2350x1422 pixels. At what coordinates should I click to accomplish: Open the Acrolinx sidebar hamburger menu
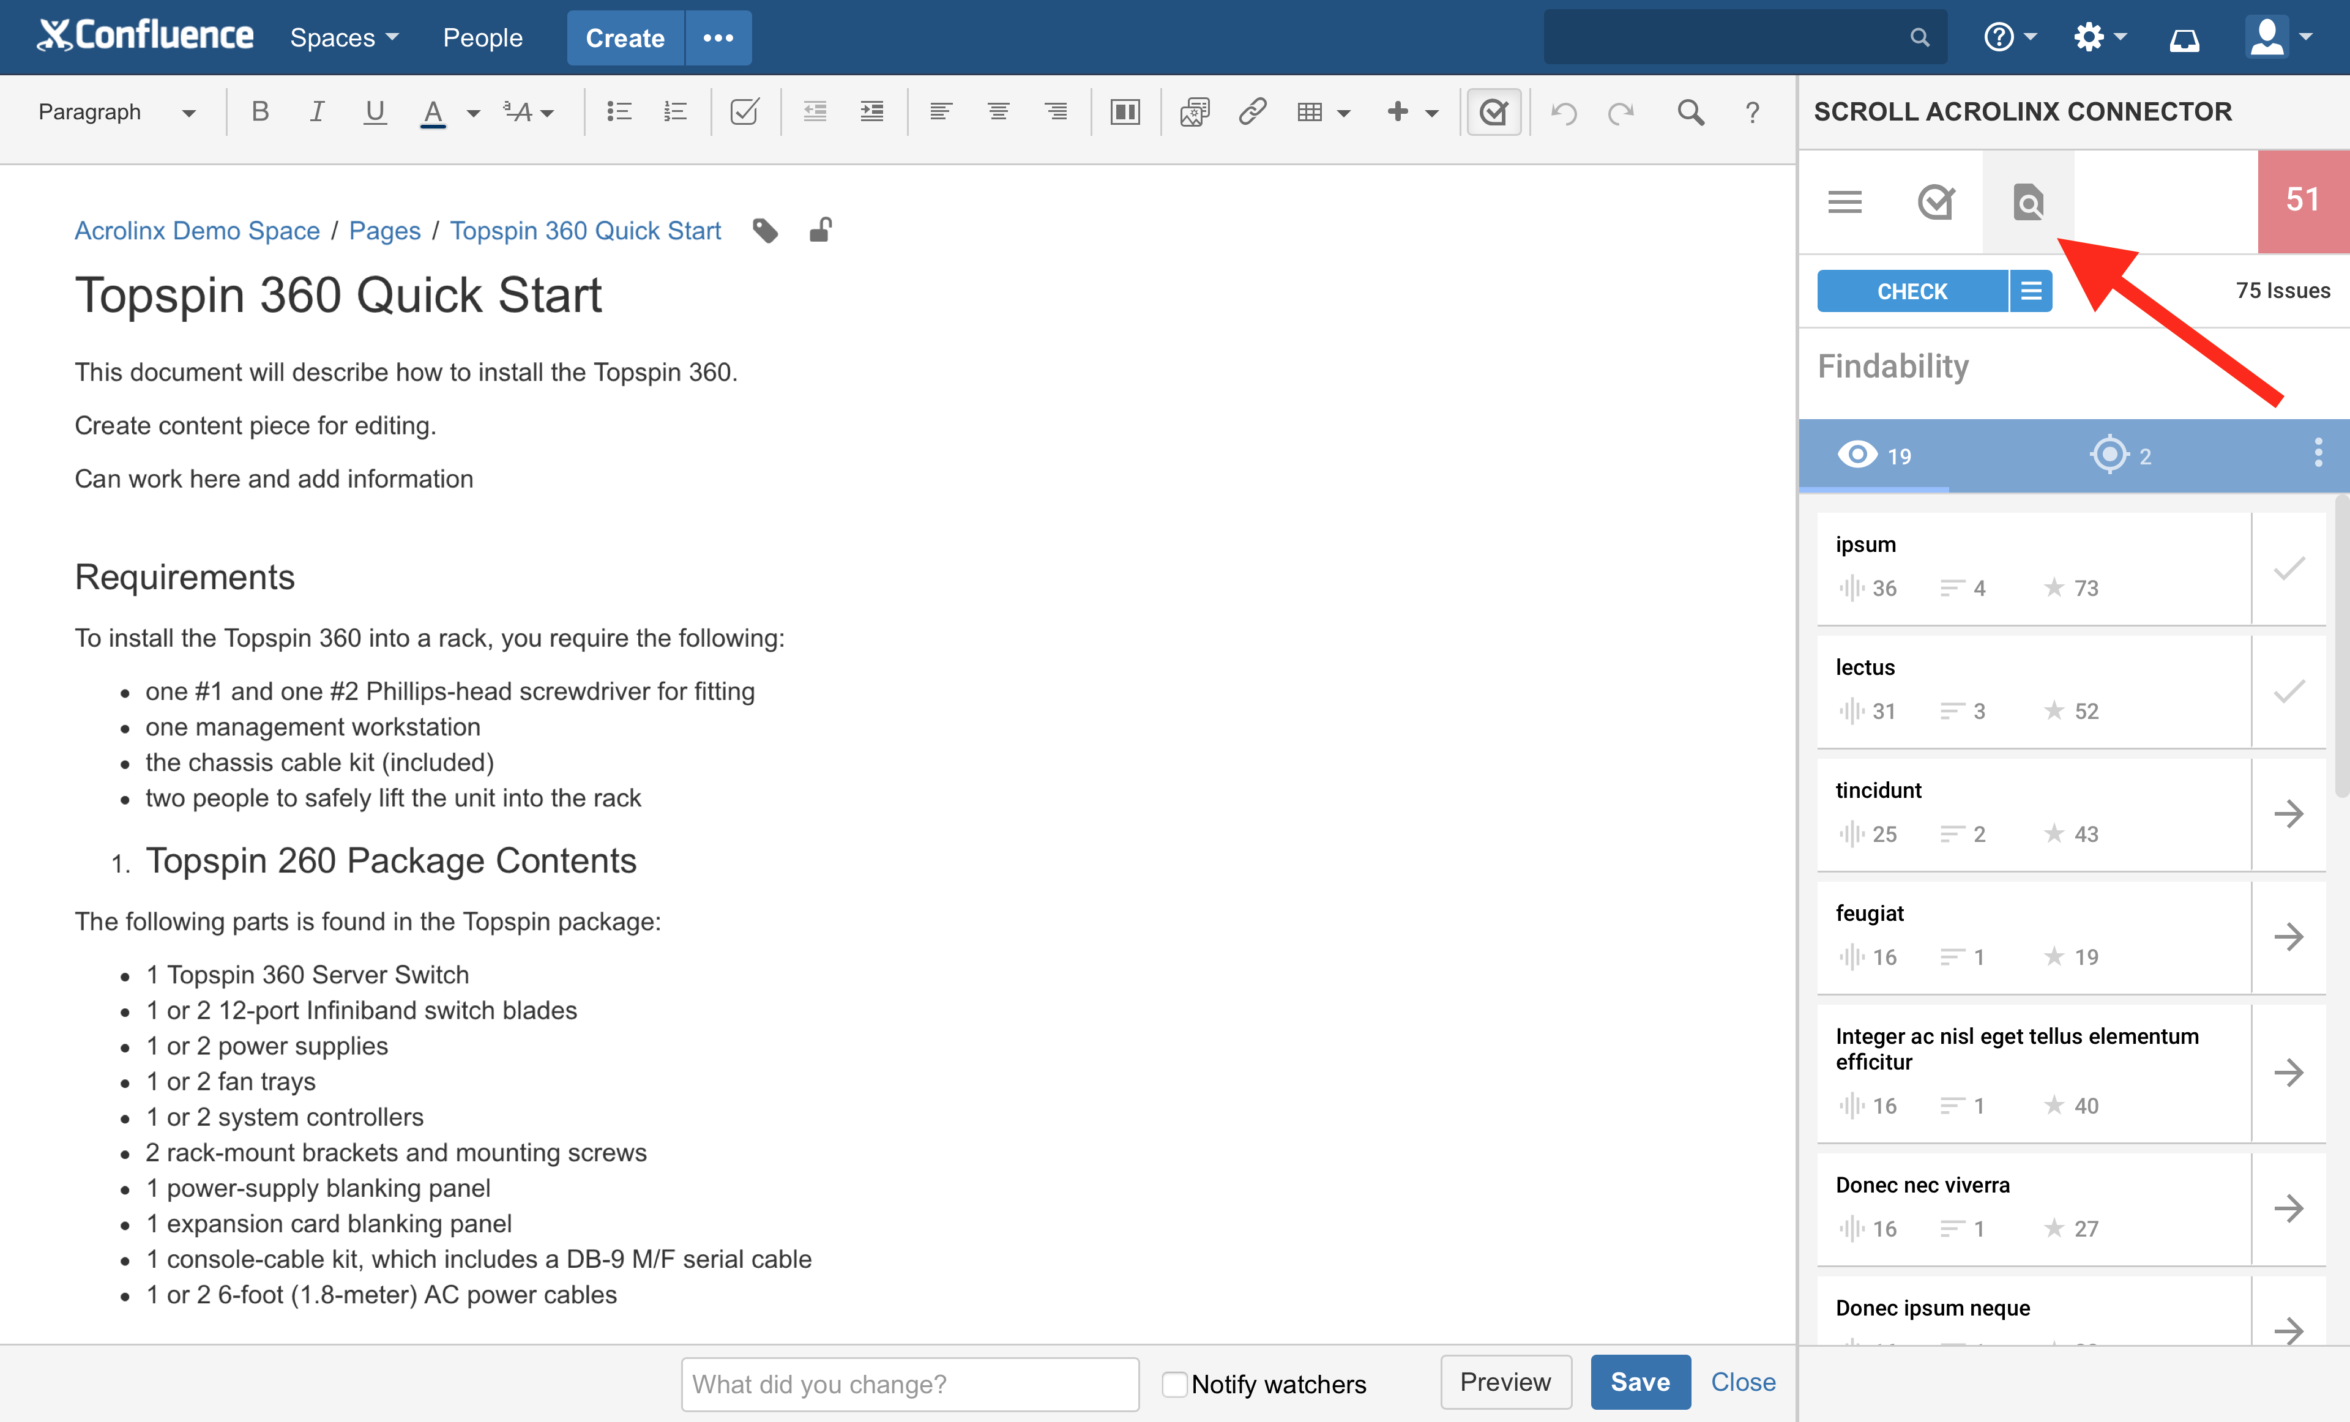click(x=1845, y=201)
